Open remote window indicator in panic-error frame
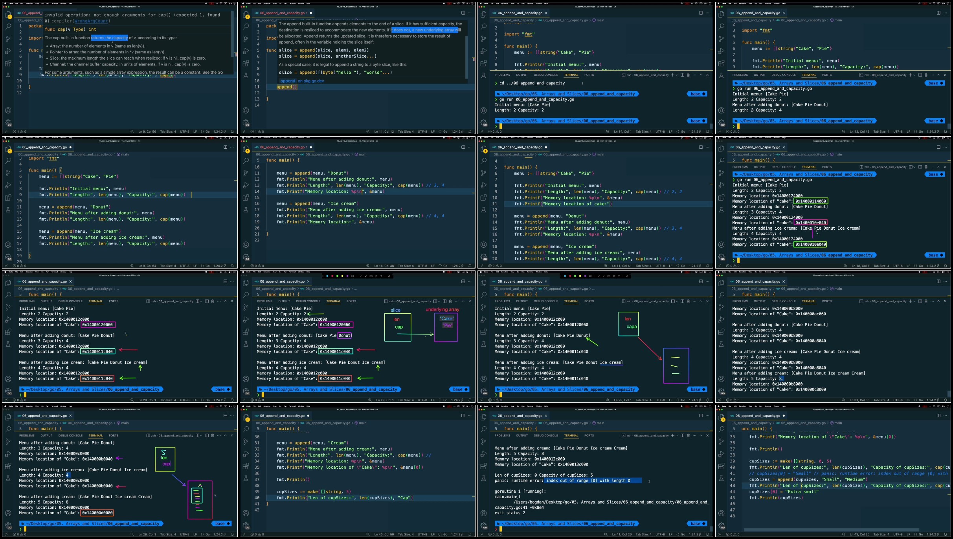953x539 pixels. click(481, 534)
